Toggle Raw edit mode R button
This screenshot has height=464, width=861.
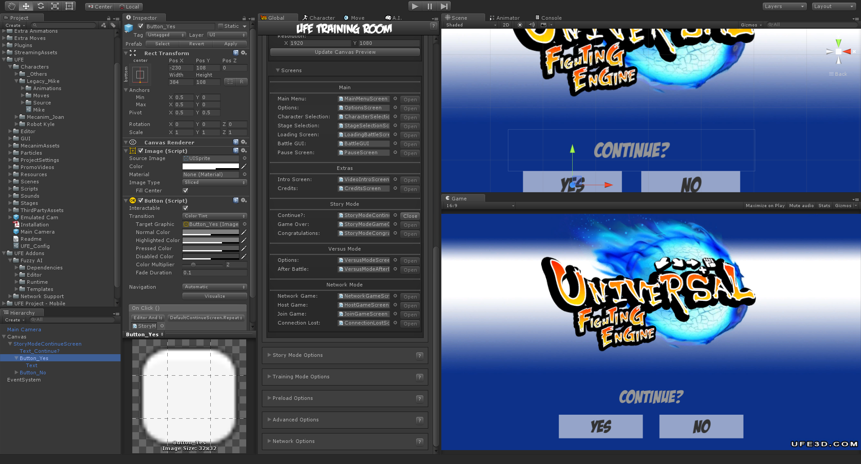(x=242, y=82)
